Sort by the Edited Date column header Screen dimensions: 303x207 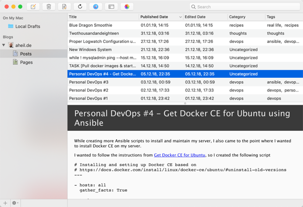click(x=205, y=17)
